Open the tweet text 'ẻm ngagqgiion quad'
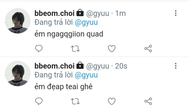This screenshot has height=109, width=189. point(69,34)
